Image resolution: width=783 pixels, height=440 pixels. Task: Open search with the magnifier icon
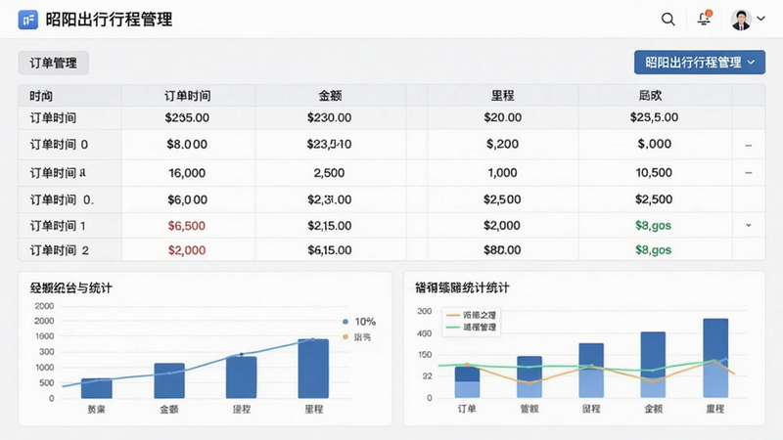[668, 20]
